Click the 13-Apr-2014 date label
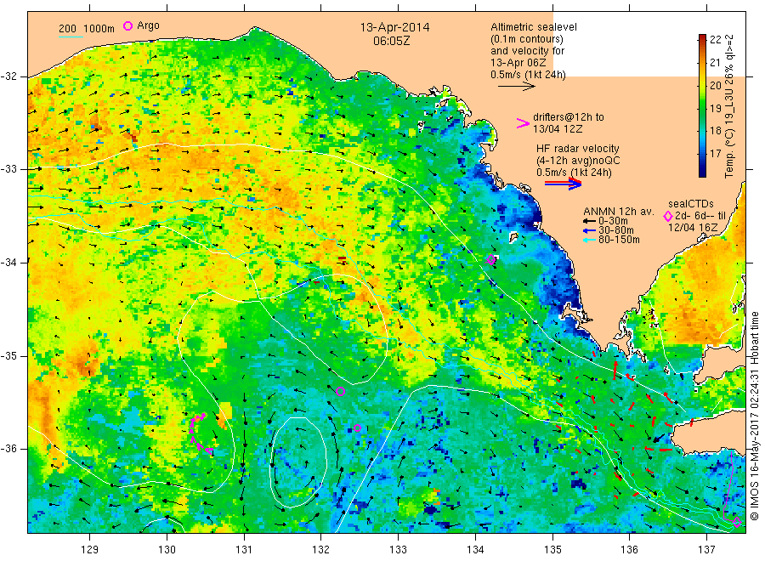The height and width of the screenshot is (561, 765). (x=394, y=27)
